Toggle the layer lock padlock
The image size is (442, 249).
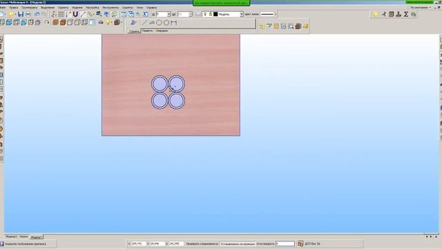point(210,14)
